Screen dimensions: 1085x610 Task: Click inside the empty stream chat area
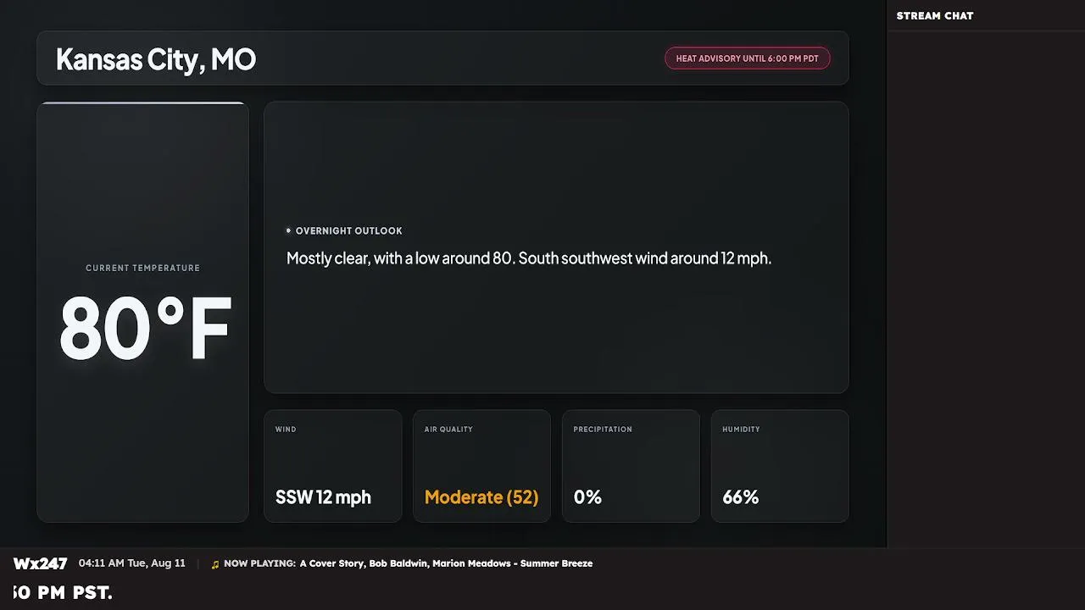tap(986, 288)
